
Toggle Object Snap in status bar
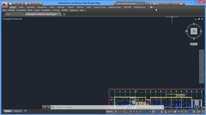[x=147, y=111]
